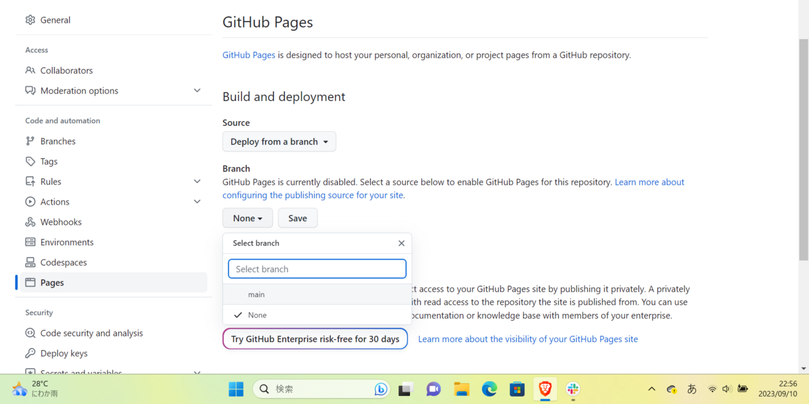Focus the Select branch filter field
809x404 pixels.
(x=317, y=269)
